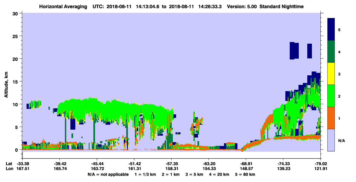Click the dark green level 4 legend swatch
The width and height of the screenshot is (356, 182).
(331, 51)
